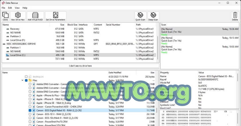The height and width of the screenshot is (126, 241).
Task: Click the Delete trash icon
Action: tap(235, 16)
